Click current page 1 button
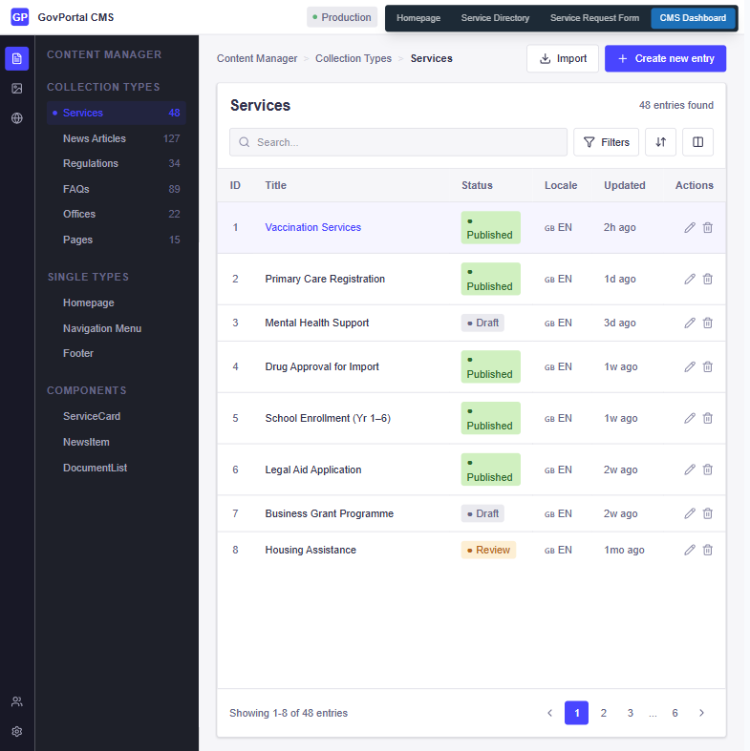750x751 pixels. 576,713
